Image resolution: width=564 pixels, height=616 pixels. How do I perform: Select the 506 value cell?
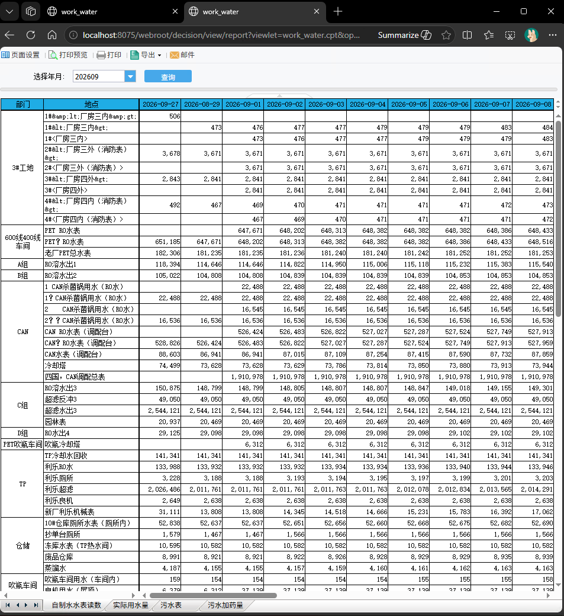[x=160, y=116]
